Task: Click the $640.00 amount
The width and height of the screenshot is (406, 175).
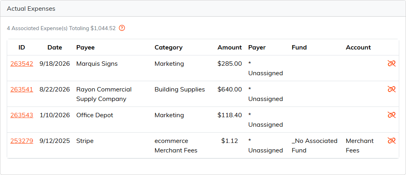Action: [230, 89]
